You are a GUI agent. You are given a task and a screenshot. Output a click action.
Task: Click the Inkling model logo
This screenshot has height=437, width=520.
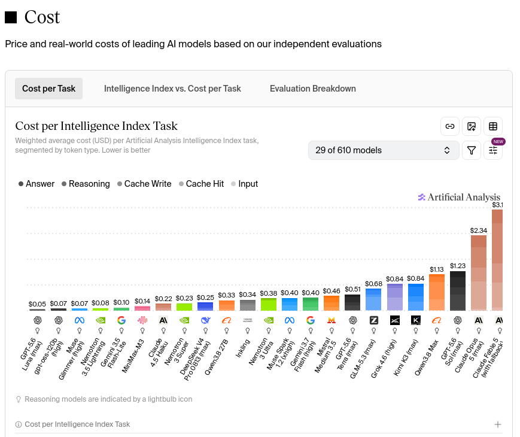pyautogui.click(x=247, y=320)
